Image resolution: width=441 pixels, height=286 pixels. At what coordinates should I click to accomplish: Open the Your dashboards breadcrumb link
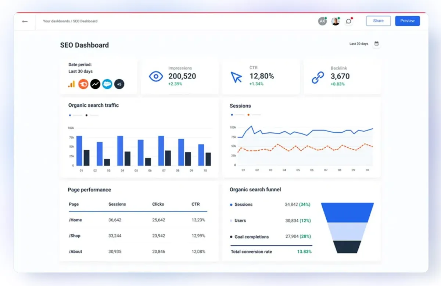(56, 21)
